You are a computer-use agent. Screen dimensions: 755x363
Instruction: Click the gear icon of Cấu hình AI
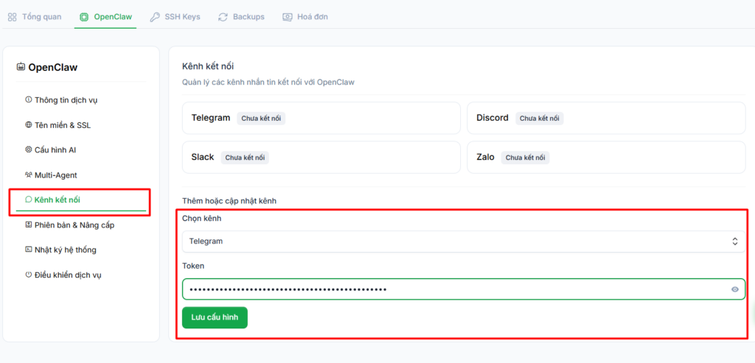pos(29,149)
